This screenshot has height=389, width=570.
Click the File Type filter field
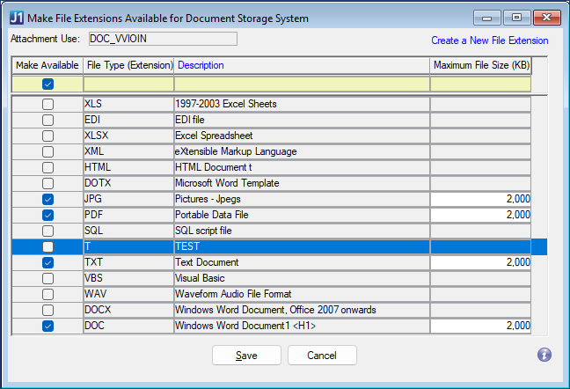[129, 84]
